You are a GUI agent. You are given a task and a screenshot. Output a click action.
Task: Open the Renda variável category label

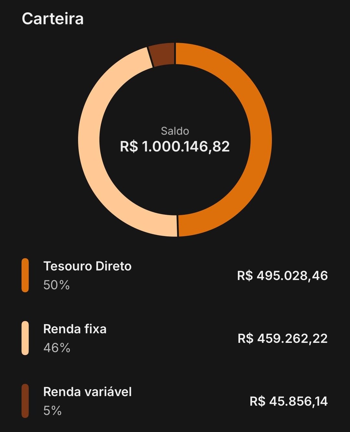click(x=87, y=392)
